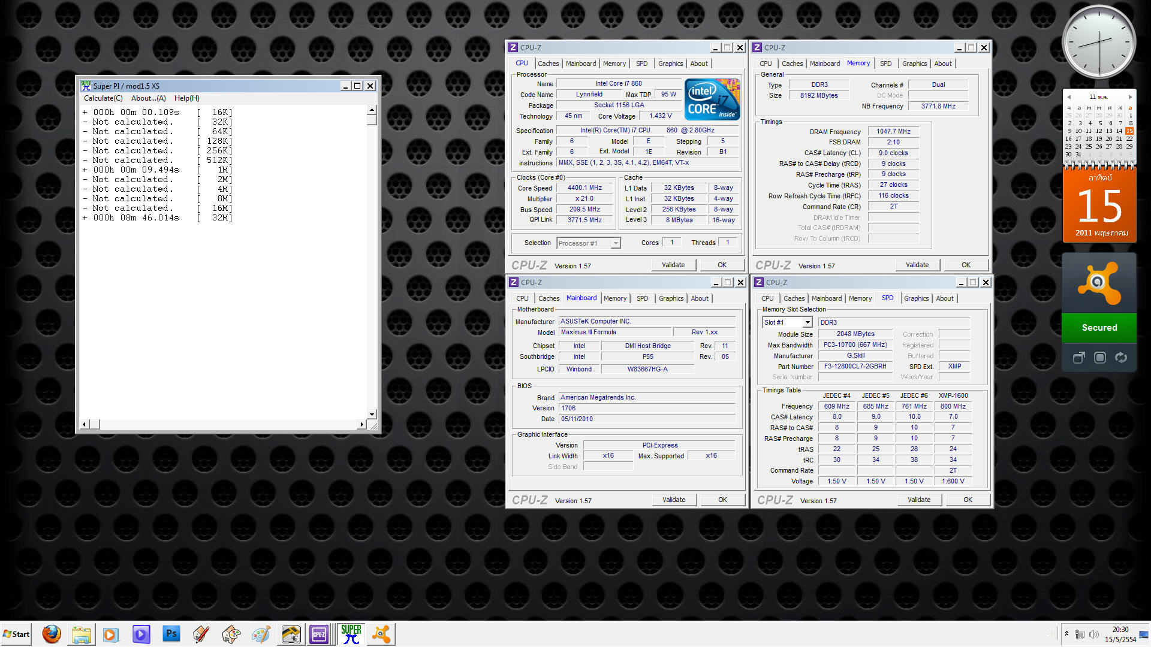Switch to Super PI in the taskbar
Image resolution: width=1151 pixels, height=647 pixels.
click(x=351, y=634)
